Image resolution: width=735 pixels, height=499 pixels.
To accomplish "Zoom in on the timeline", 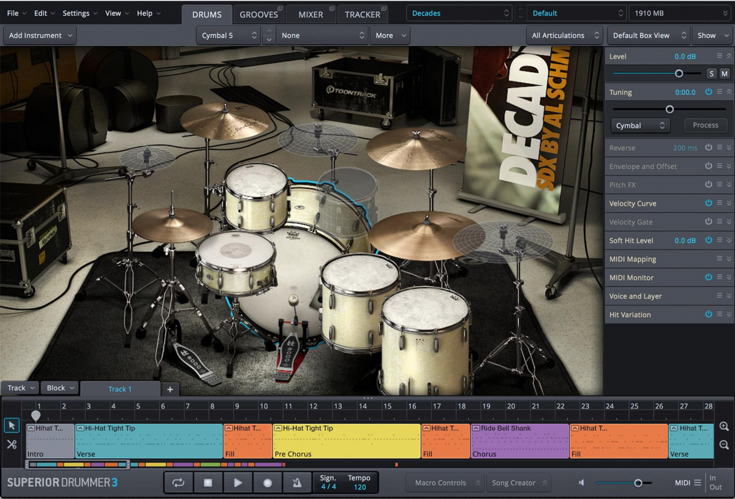I will pyautogui.click(x=724, y=427).
